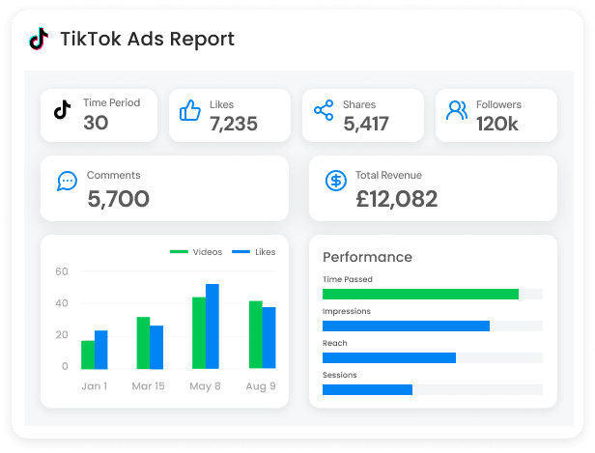The width and height of the screenshot is (595, 453).
Task: Click the Impressions label
Action: click(x=347, y=311)
